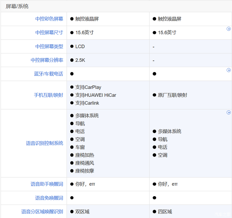Click the 语音分区域唤醒识别 label link
232x218 pixels.
tap(42, 211)
